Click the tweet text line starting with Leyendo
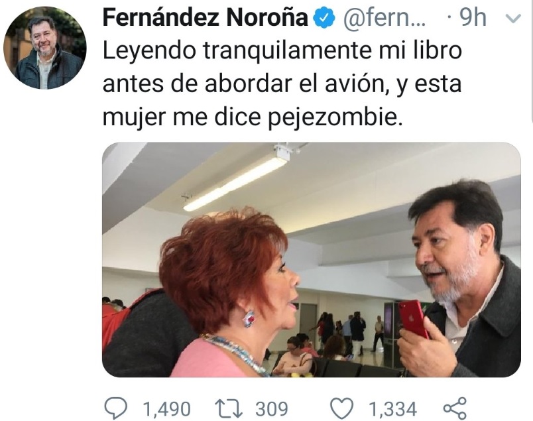Image resolution: width=533 pixels, height=421 pixels. (282, 51)
